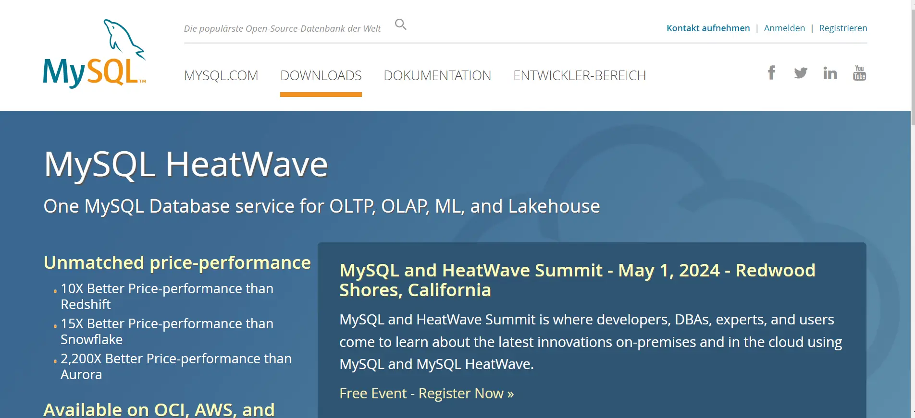This screenshot has width=915, height=418.
Task: Click the Available on OCI, AWS heading
Action: click(159, 409)
